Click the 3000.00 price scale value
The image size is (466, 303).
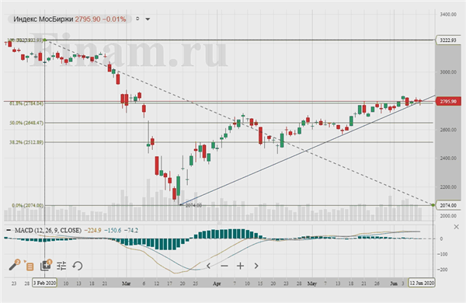(x=448, y=72)
